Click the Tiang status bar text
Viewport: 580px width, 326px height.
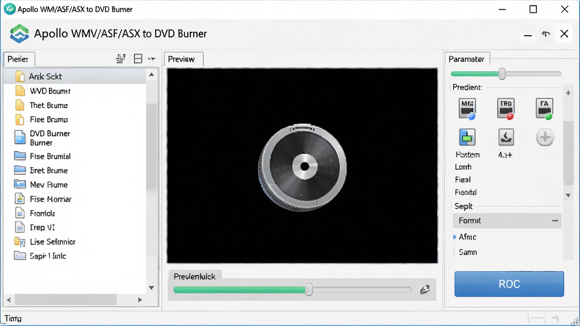point(13,318)
